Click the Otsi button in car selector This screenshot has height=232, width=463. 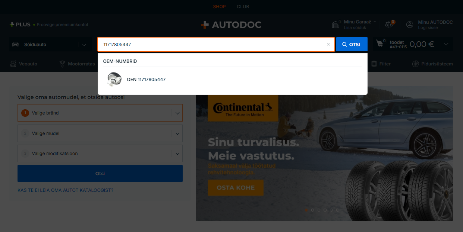tap(100, 174)
